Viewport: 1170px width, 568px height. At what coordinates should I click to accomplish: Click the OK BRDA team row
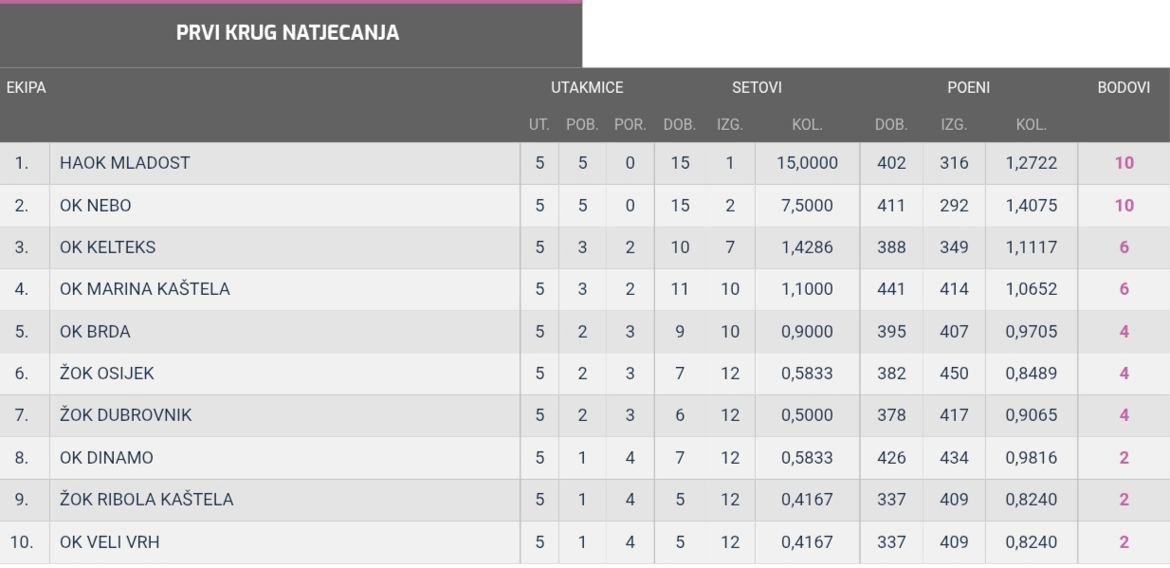coord(95,332)
